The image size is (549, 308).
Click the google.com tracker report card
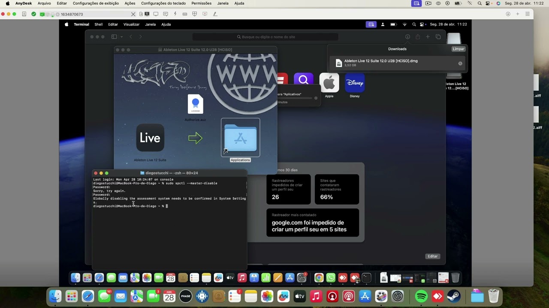click(x=313, y=222)
